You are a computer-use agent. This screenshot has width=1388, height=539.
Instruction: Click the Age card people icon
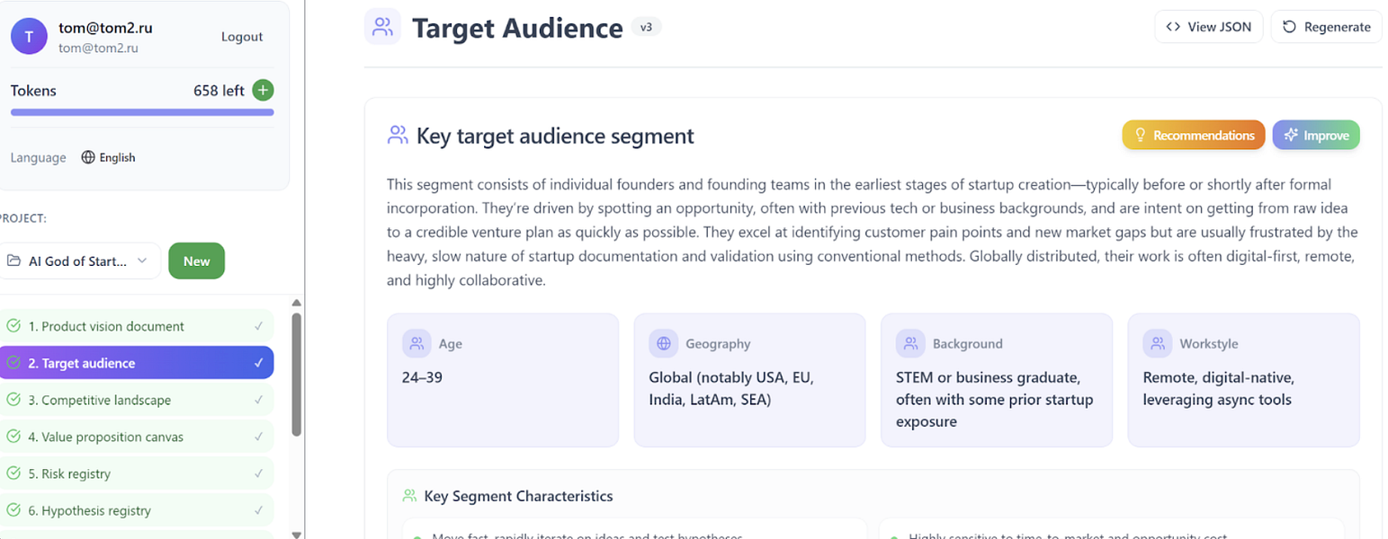click(416, 343)
